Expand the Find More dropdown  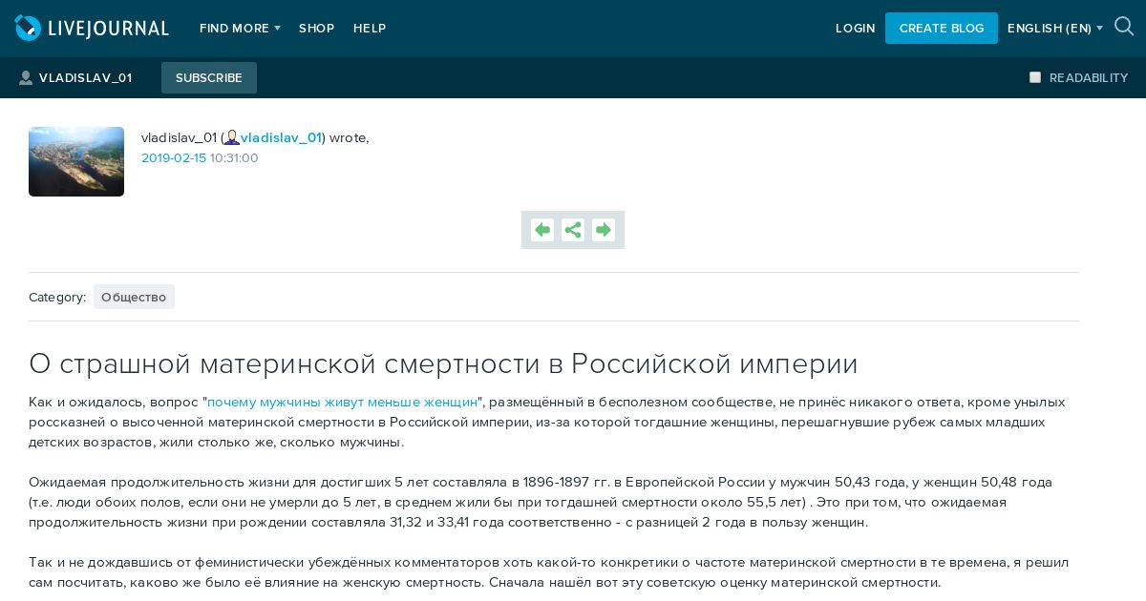tap(240, 29)
